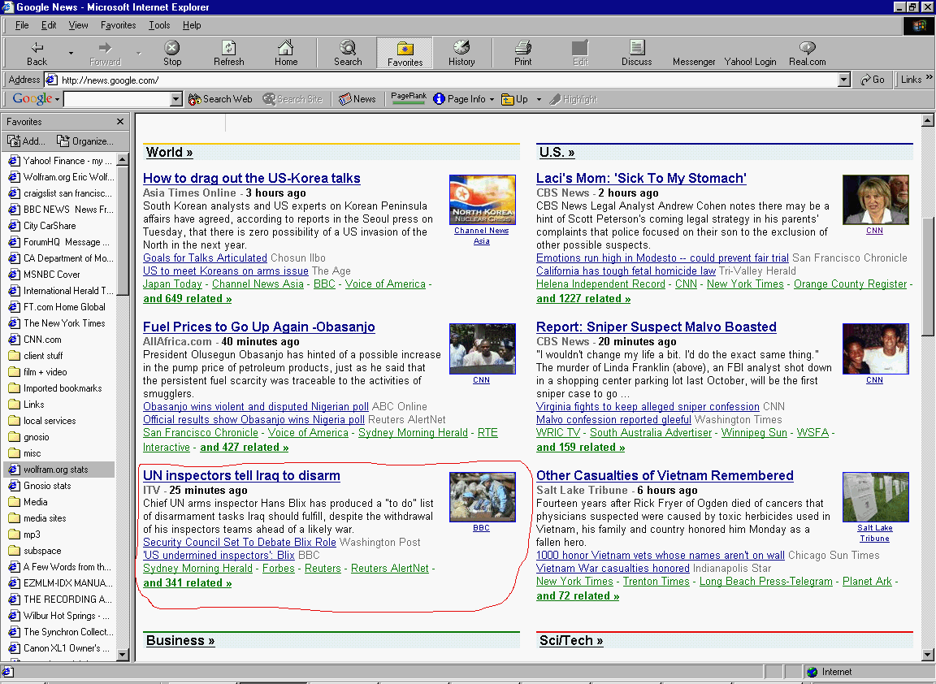Click Google toolbar Search Web button
This screenshot has width=936, height=684.
pyautogui.click(x=220, y=99)
